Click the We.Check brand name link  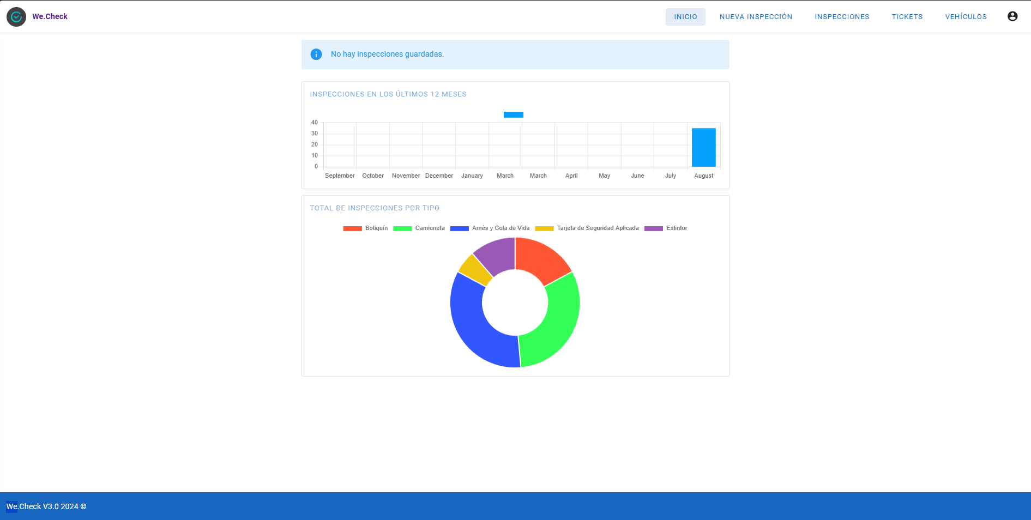[50, 16]
